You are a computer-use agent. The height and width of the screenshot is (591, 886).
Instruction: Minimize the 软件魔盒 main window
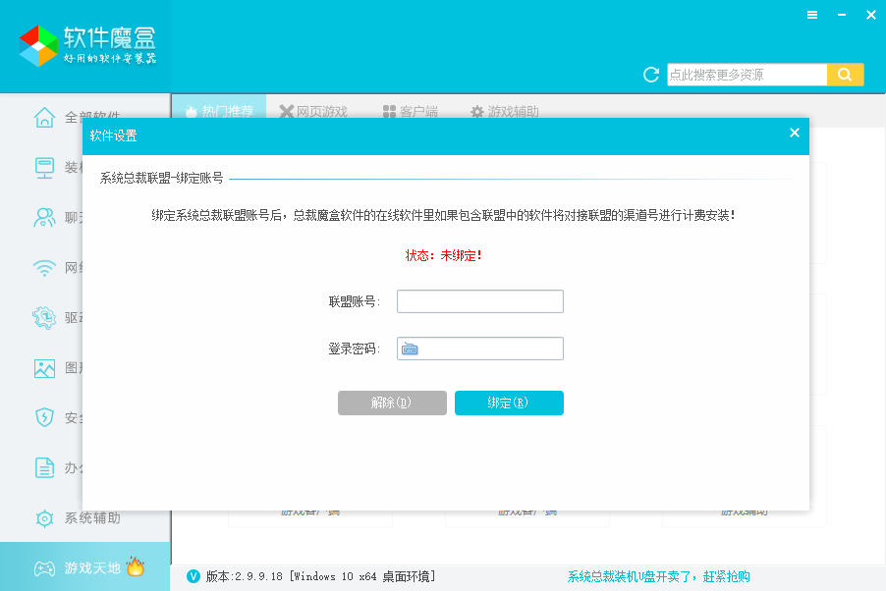click(x=842, y=16)
